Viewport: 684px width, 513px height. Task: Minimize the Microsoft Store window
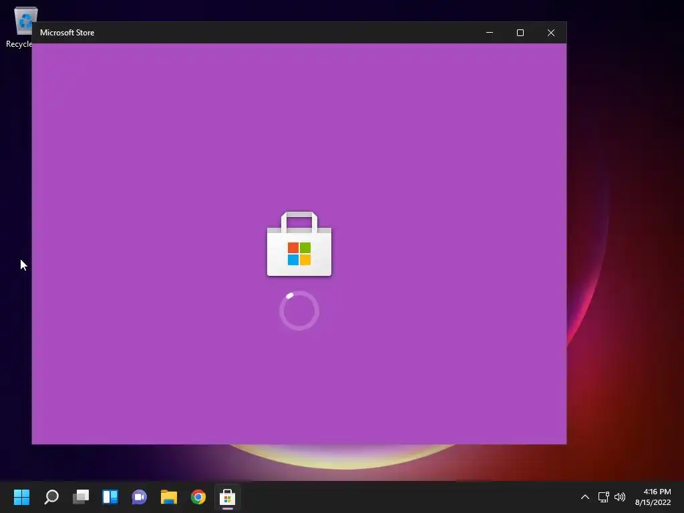coord(490,33)
